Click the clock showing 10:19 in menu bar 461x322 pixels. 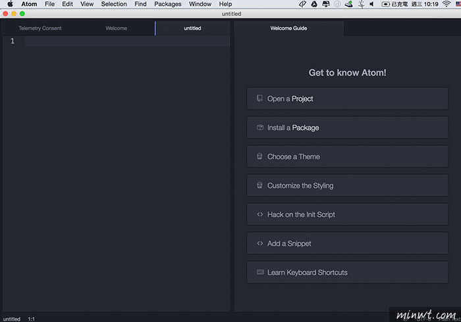pyautogui.click(x=425, y=4)
